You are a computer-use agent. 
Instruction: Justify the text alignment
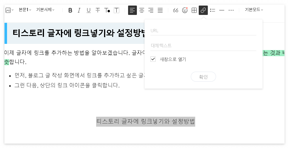tap(160, 10)
